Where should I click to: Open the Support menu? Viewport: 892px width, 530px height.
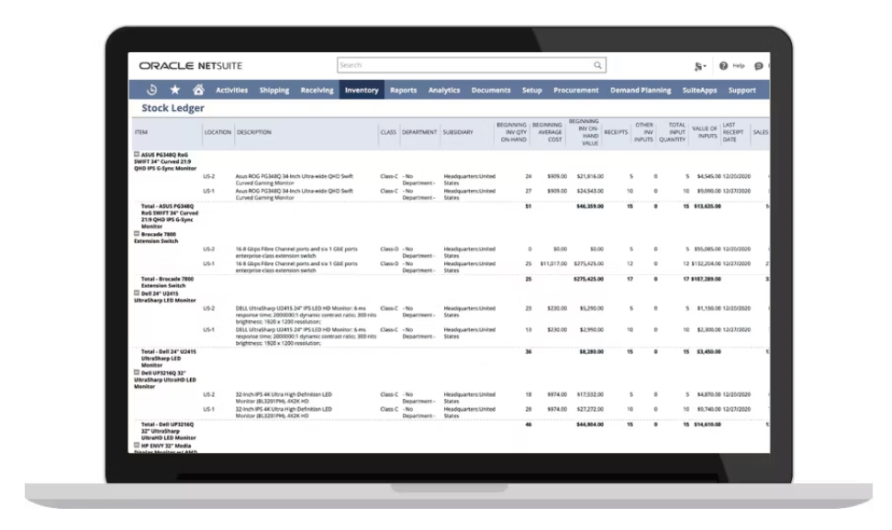pyautogui.click(x=741, y=90)
